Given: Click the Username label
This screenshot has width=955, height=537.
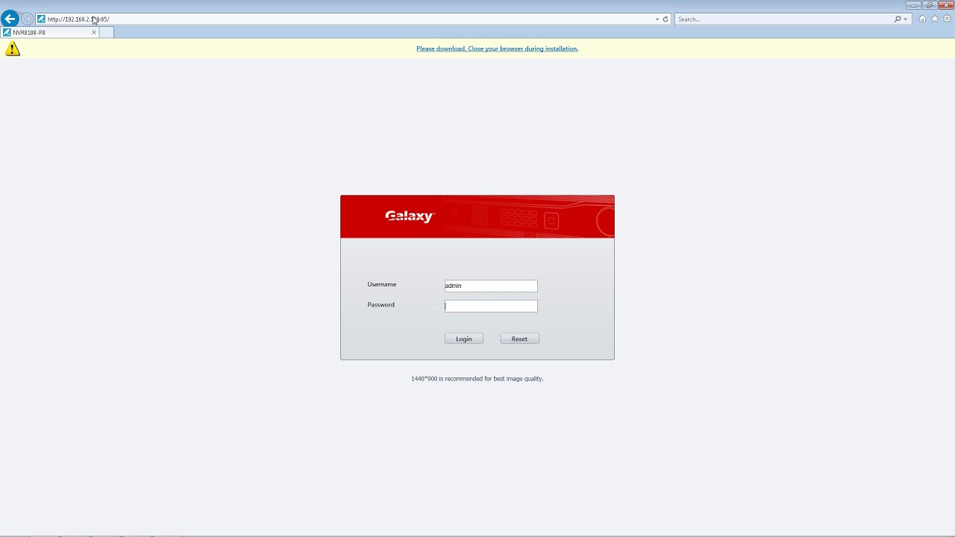Looking at the screenshot, I should click(382, 284).
